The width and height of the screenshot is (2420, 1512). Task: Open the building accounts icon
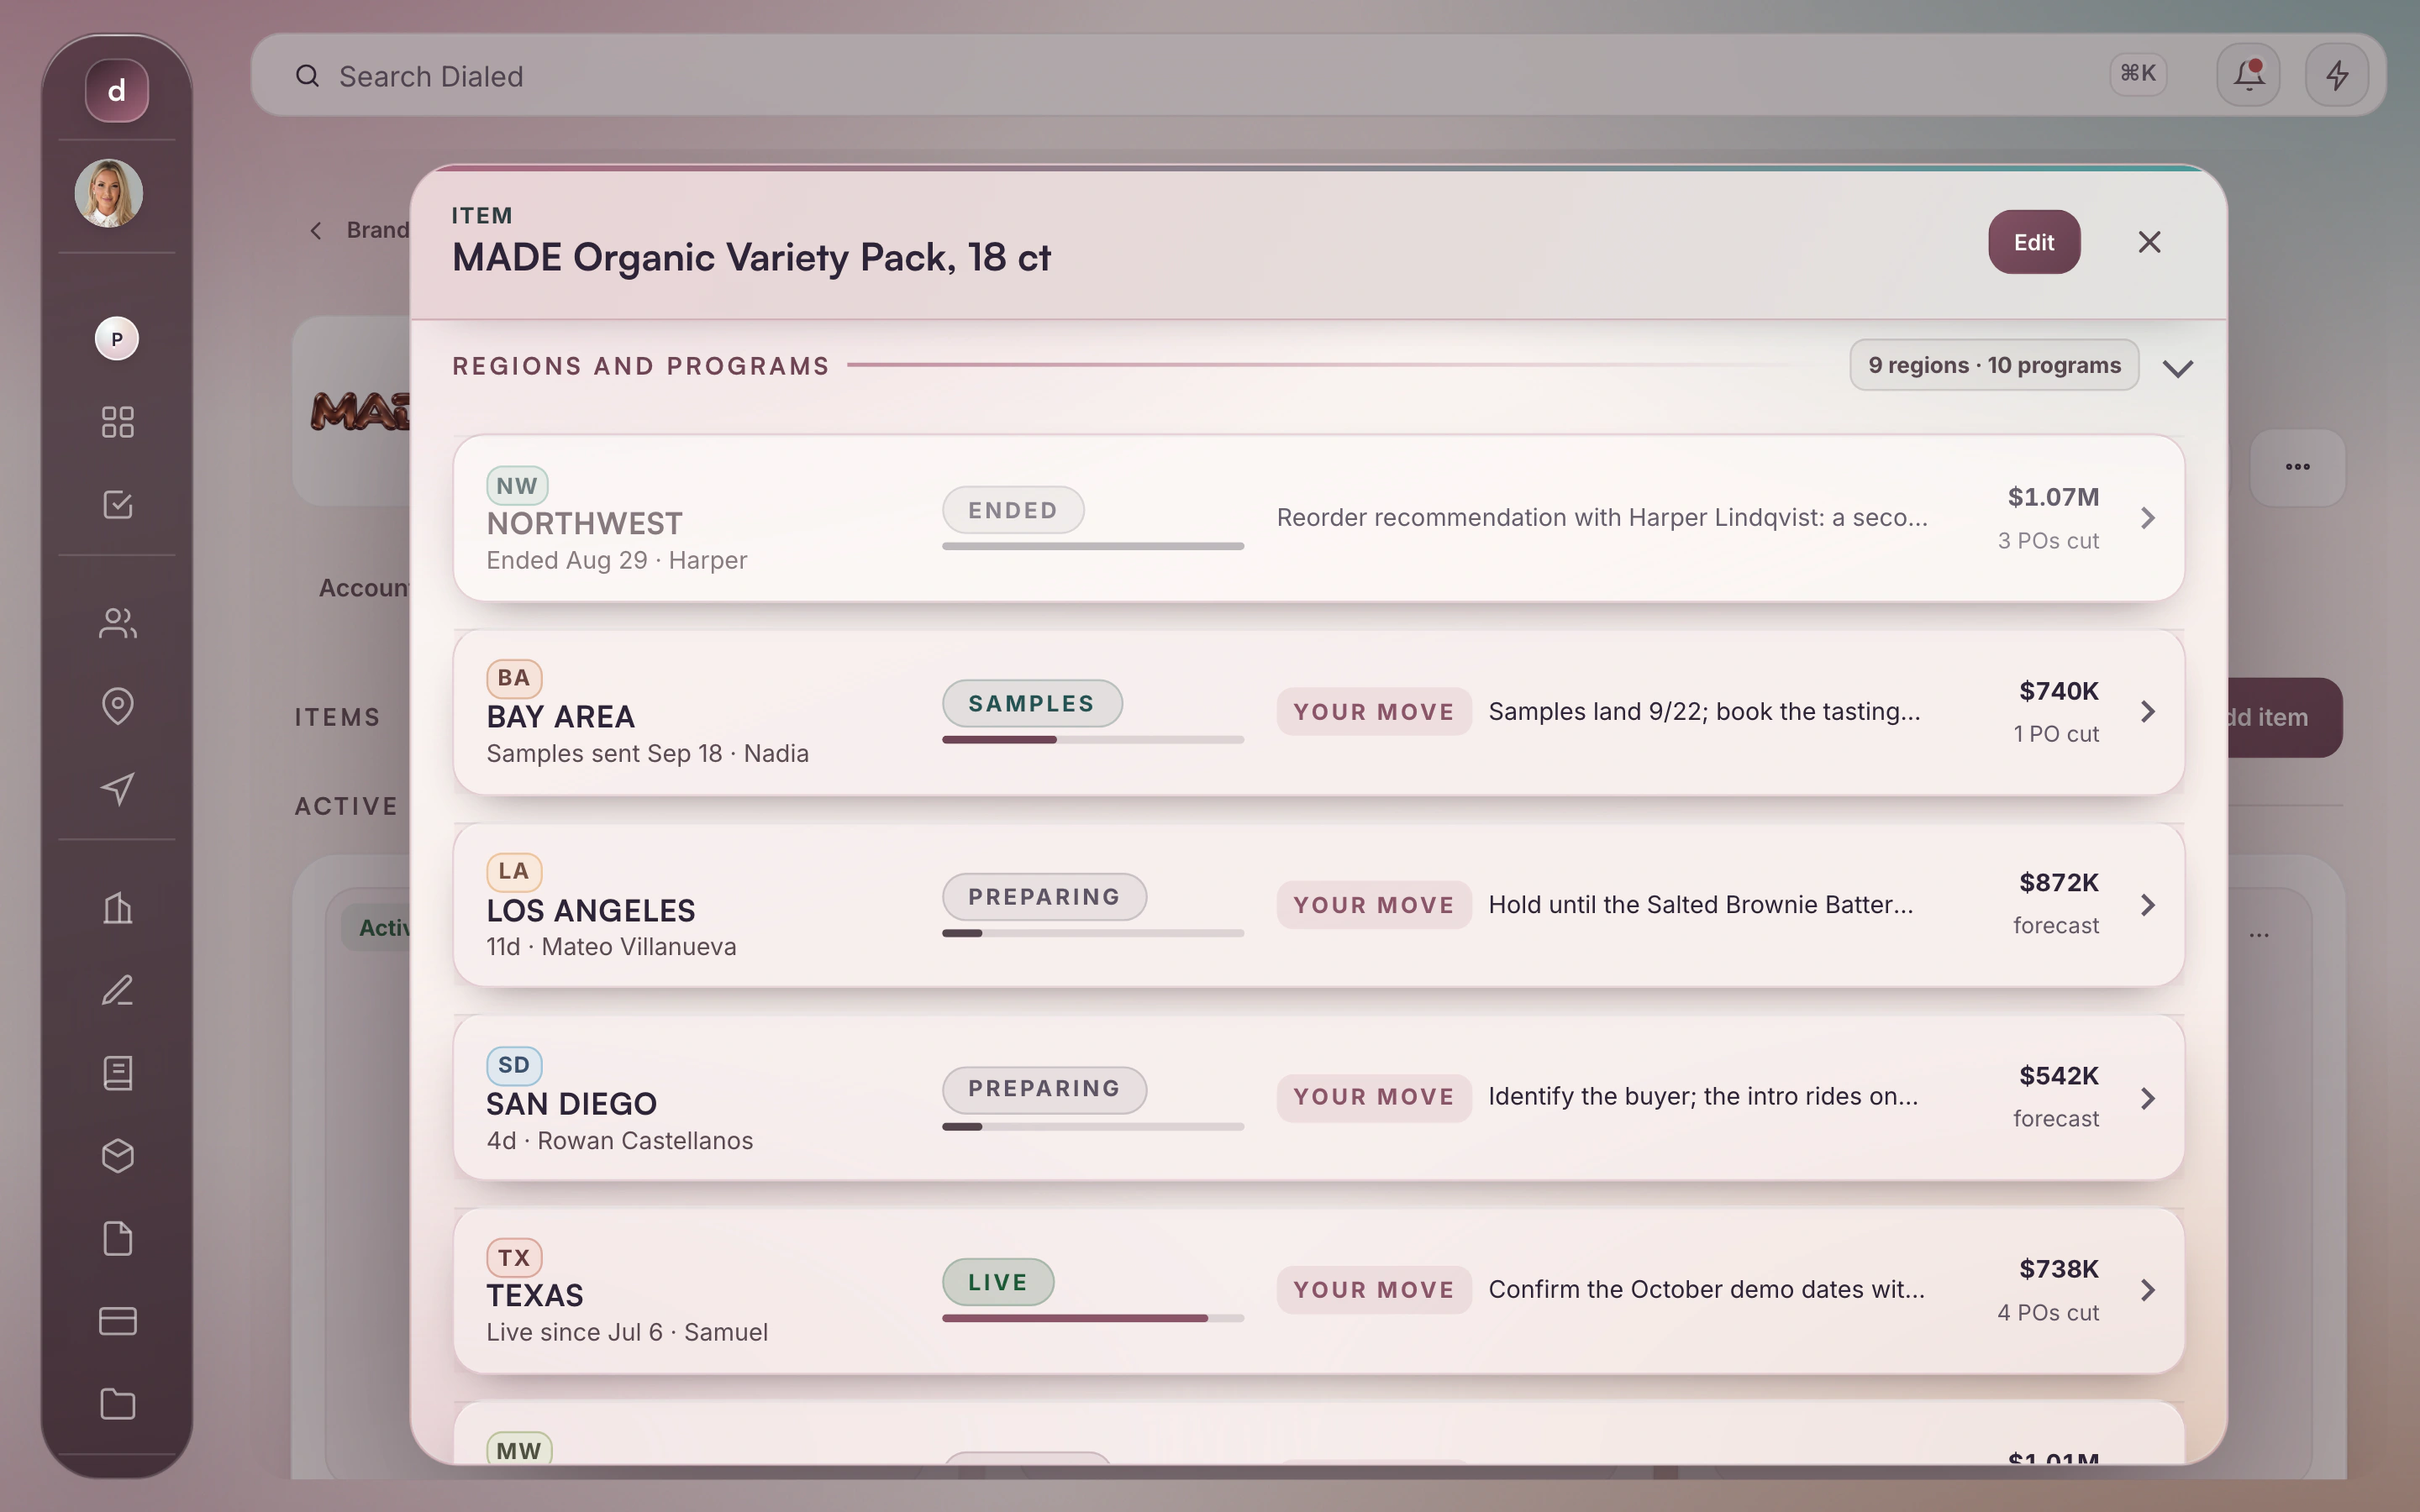coord(118,908)
